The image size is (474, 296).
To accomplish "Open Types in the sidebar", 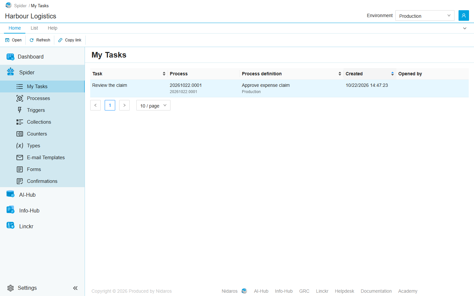I will (42, 146).
